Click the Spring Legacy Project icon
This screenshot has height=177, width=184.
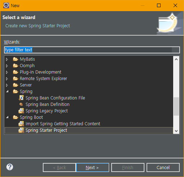tap(21, 111)
